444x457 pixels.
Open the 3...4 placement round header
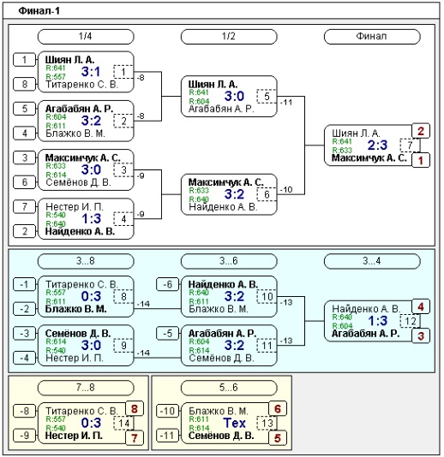[x=372, y=261]
